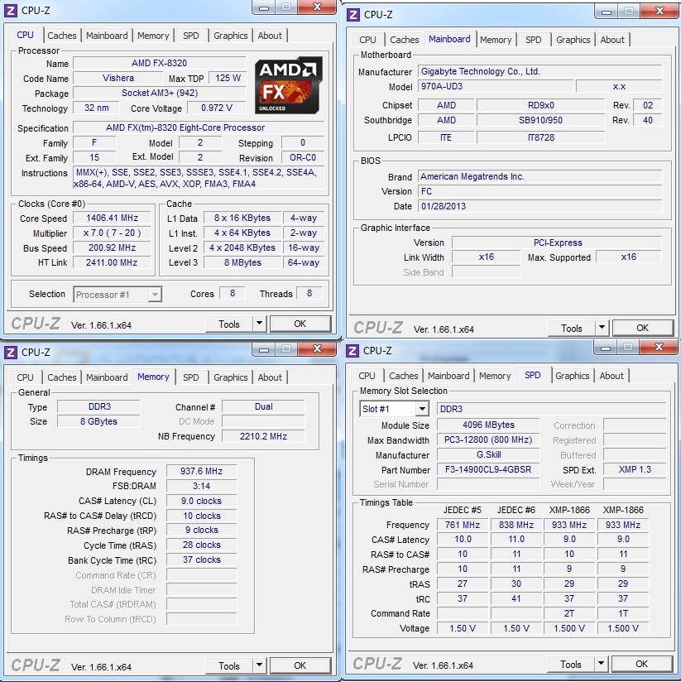Click the CPU-Z title icon in the Mainboard window
Image resolution: width=681 pixels, height=682 pixels.
coord(353,15)
